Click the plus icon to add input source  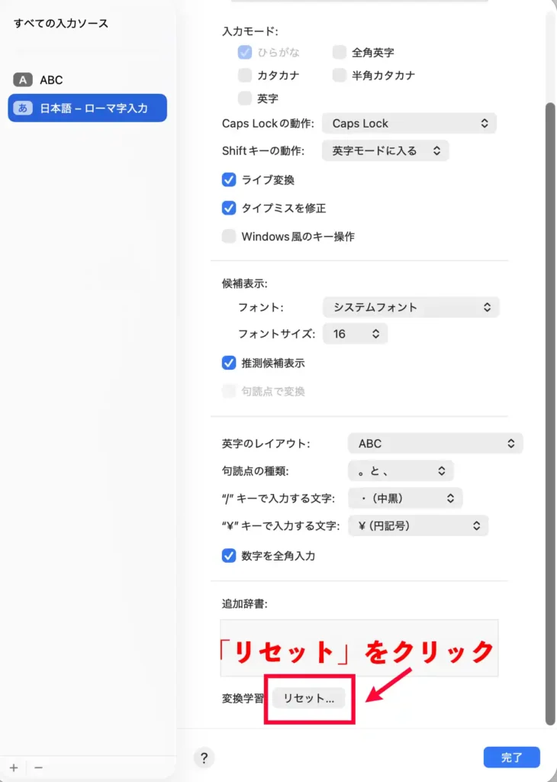coord(14,767)
